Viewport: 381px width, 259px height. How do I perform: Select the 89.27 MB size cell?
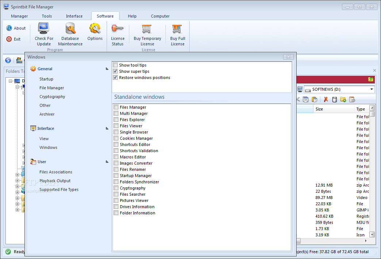coord(324,198)
